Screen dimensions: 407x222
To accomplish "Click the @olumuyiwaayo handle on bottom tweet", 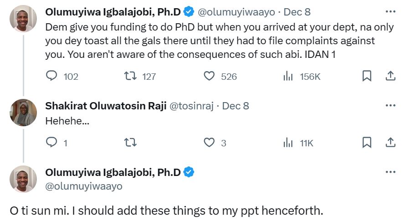I will [84, 186].
